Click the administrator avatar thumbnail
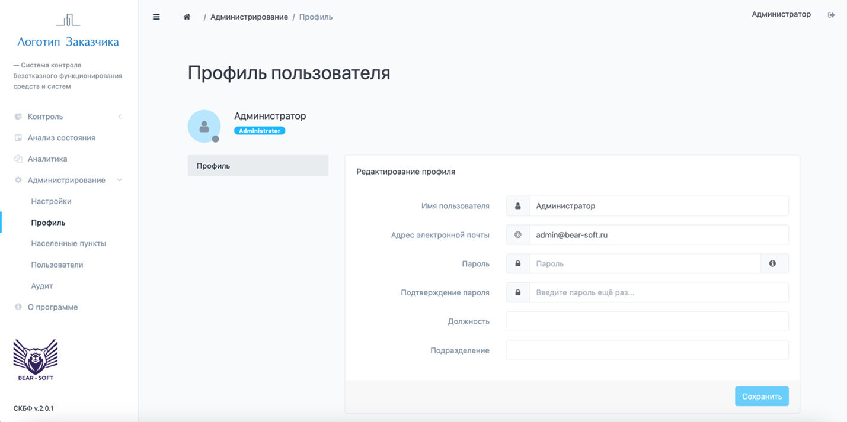Image resolution: width=847 pixels, height=422 pixels. coord(204,126)
